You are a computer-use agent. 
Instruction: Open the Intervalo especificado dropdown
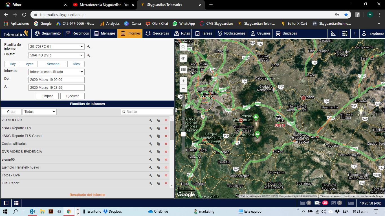[56, 72]
